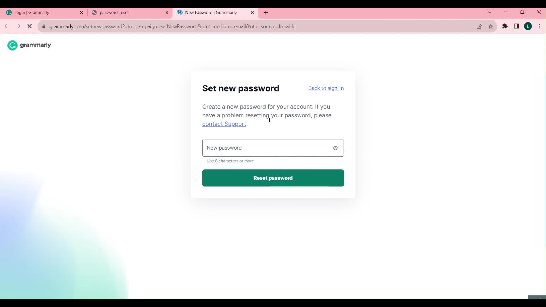Toggle password visibility eye icon

point(335,148)
